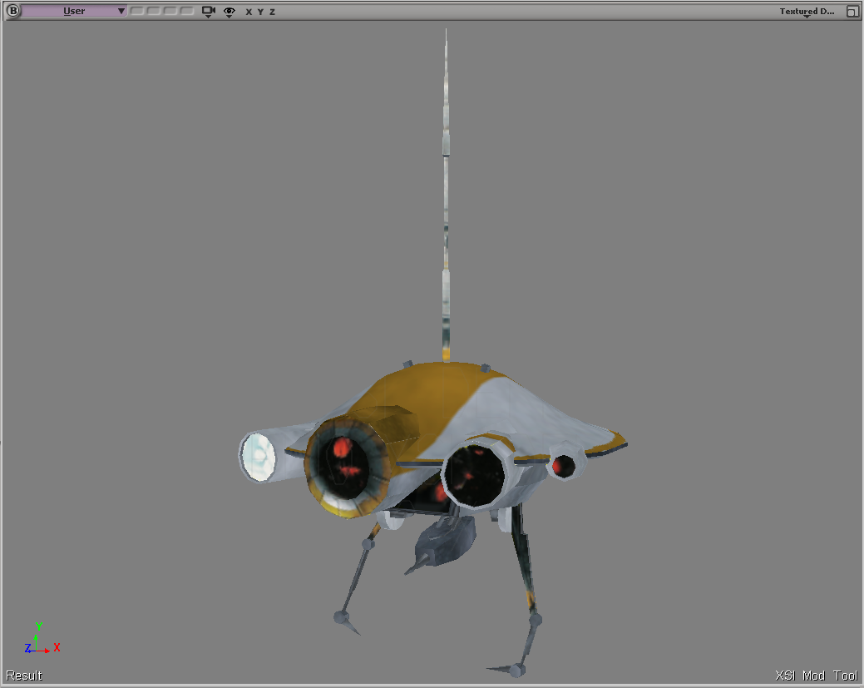This screenshot has width=864, height=688.
Task: Click the X axis view button
Action: (x=249, y=12)
